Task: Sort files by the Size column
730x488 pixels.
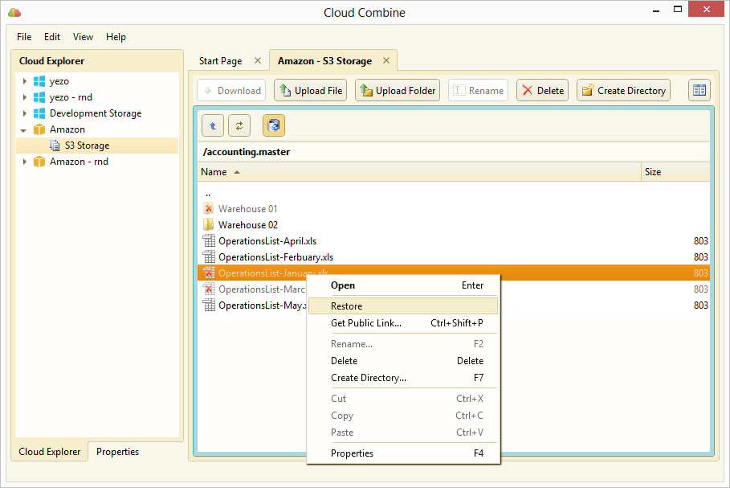Action: (675, 172)
